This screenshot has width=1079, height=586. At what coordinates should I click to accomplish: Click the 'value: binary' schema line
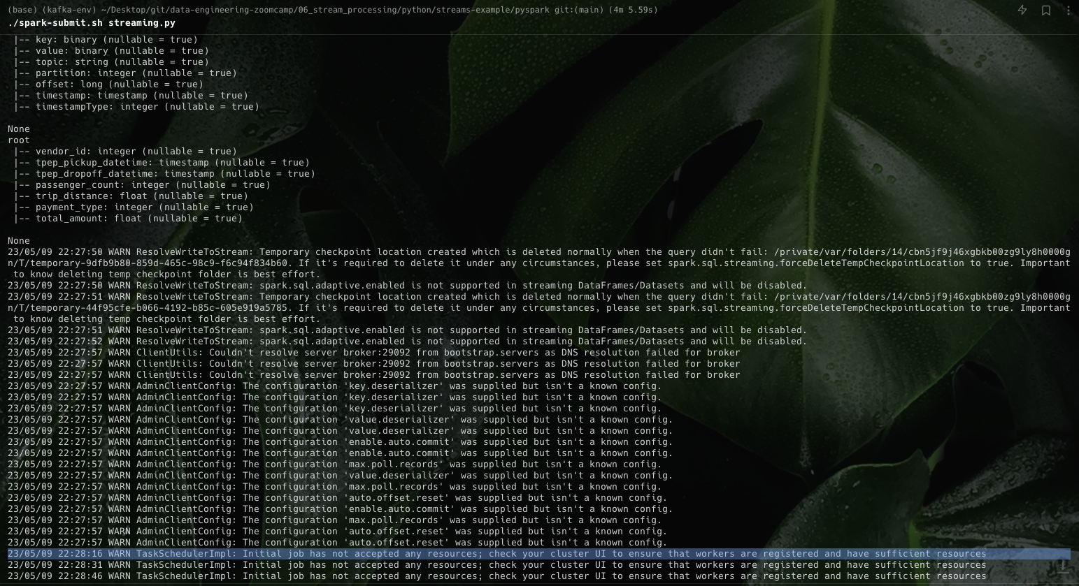tap(111, 51)
